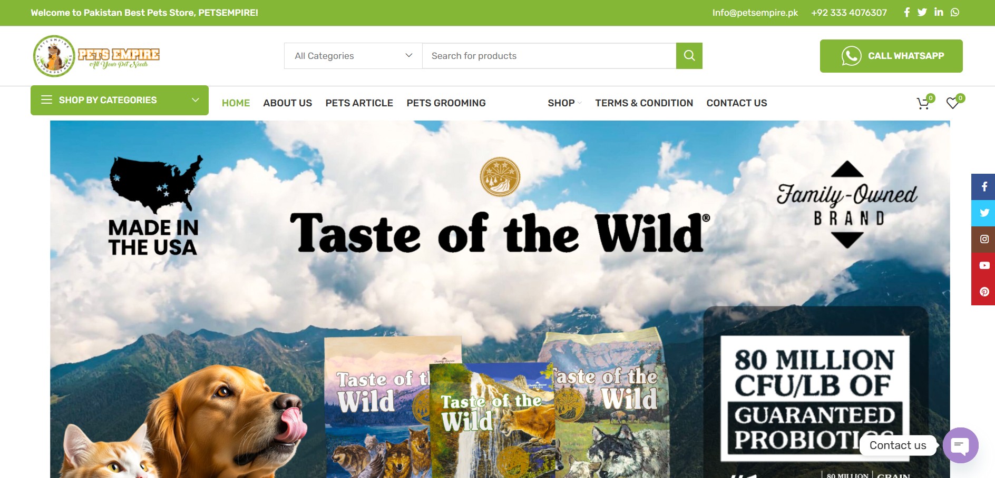Open YouTube from the side social bar
Image resolution: width=995 pixels, height=478 pixels.
click(x=983, y=265)
